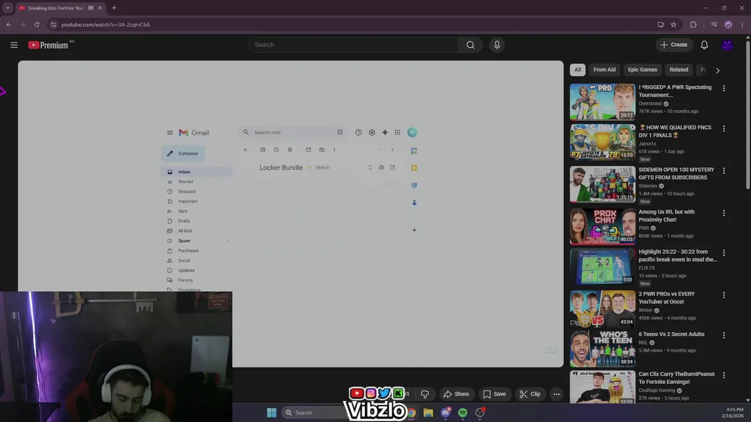The image size is (751, 422).
Task: Select the All filter chip
Action: tap(578, 70)
